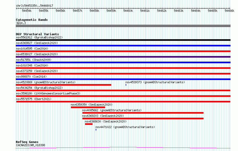Click the tiny blue nsv4471022 variant marker
The height and width of the screenshot is (151, 238).
[96, 130]
